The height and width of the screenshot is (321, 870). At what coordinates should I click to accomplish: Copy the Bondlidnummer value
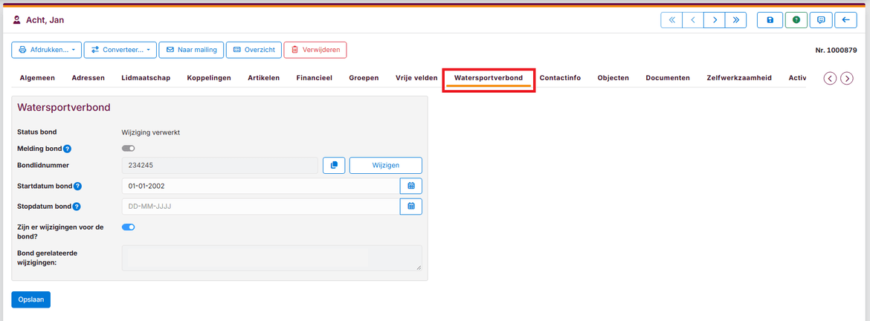pos(334,165)
